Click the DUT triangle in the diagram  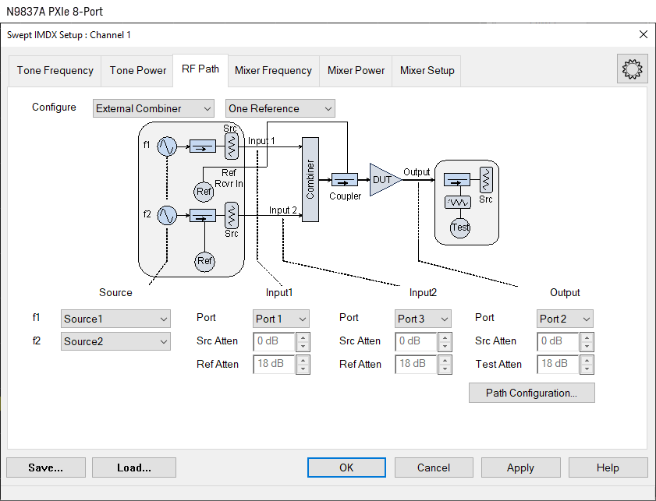(x=383, y=180)
